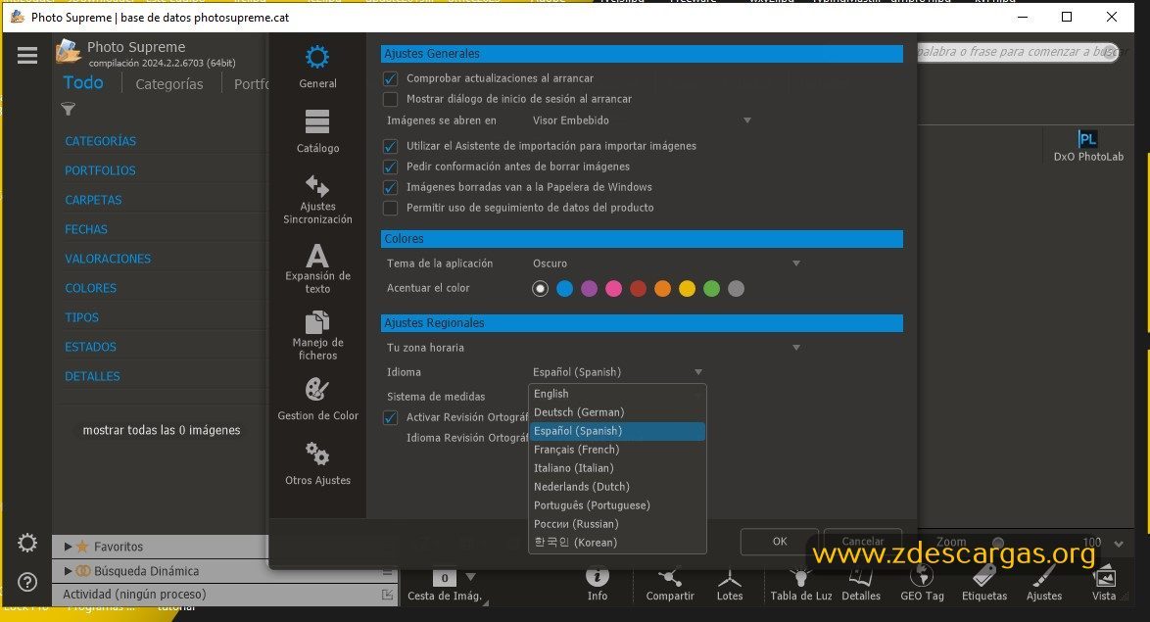Select Italiano (Italian) language option
Screen dimensions: 1150x622
(617, 468)
